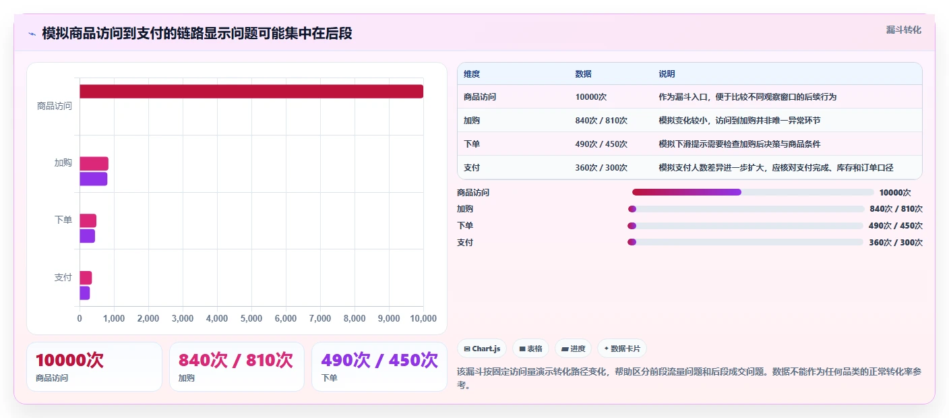The height and width of the screenshot is (418, 949).
Task: Click the 10,000 x-axis tick label
Action: [422, 319]
